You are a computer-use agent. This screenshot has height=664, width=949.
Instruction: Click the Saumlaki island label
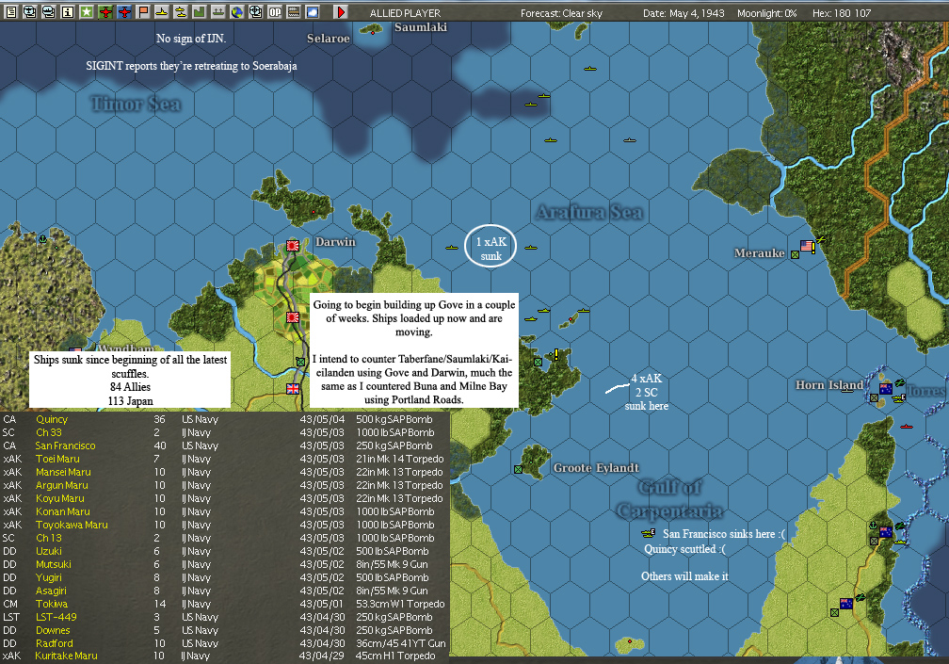[421, 26]
